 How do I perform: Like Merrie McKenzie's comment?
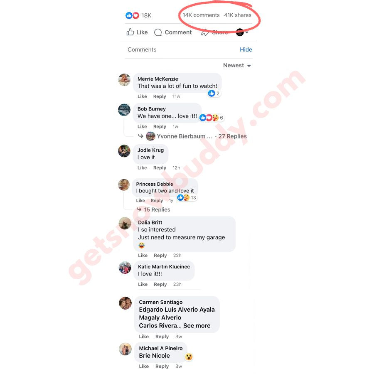142,96
